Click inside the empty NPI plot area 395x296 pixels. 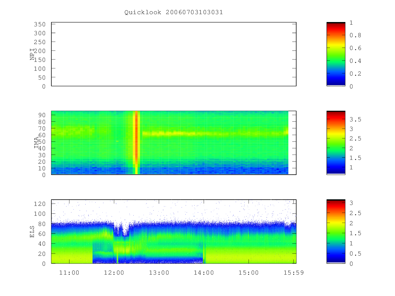(x=174, y=54)
